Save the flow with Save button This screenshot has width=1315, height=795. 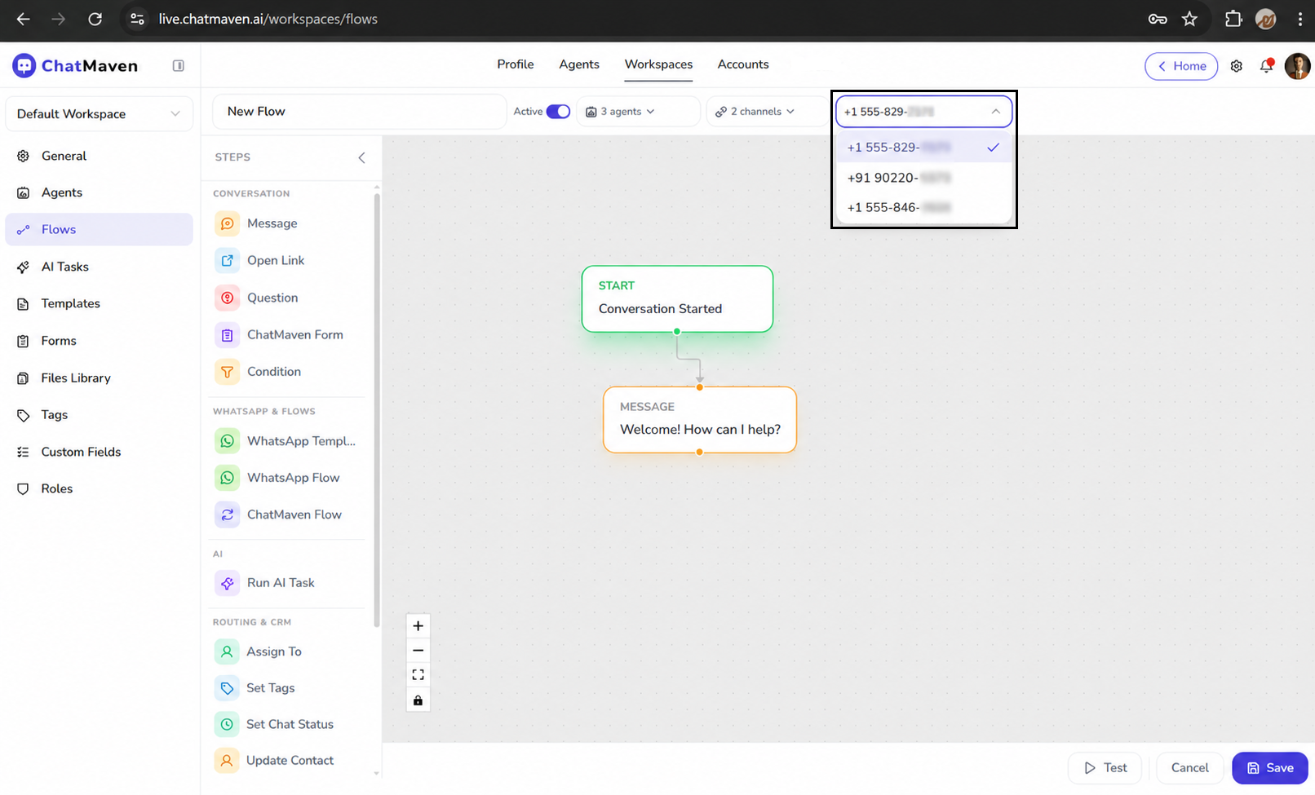point(1270,768)
